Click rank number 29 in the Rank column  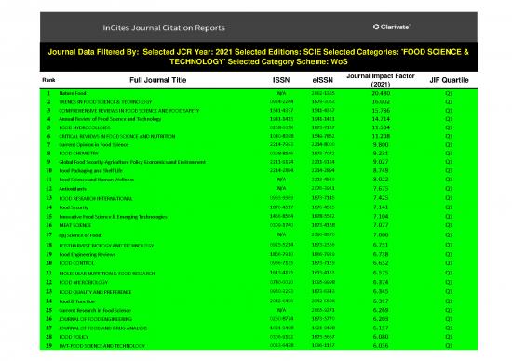point(49,346)
